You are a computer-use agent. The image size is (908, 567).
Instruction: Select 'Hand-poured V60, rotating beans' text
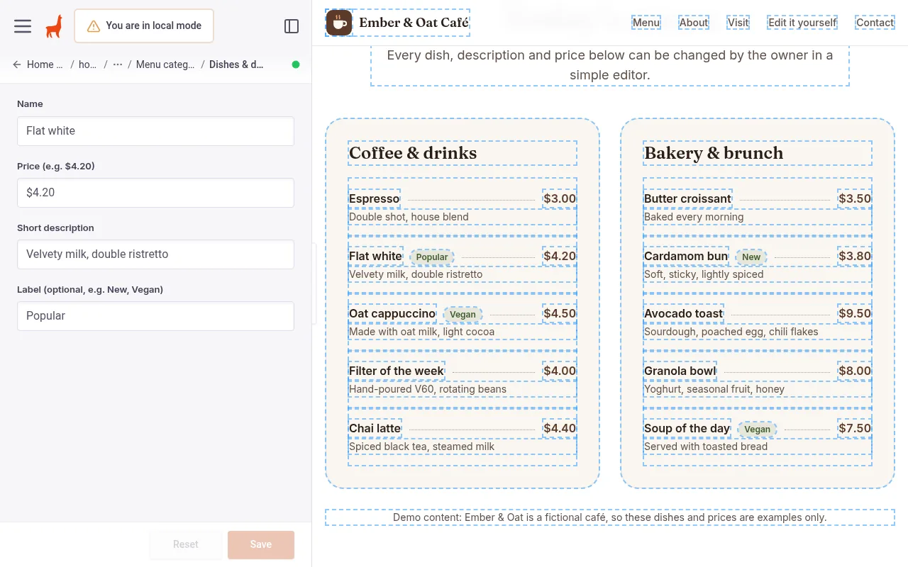click(x=428, y=389)
